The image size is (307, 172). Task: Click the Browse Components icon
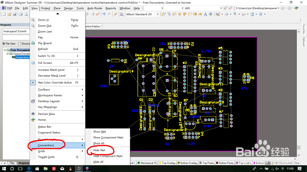[122, 14]
